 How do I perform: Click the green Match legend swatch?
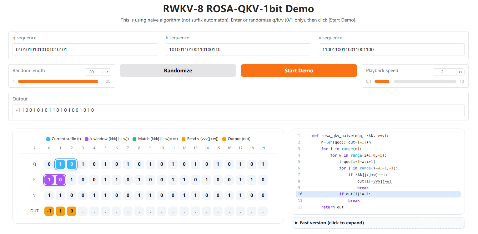[134, 139]
